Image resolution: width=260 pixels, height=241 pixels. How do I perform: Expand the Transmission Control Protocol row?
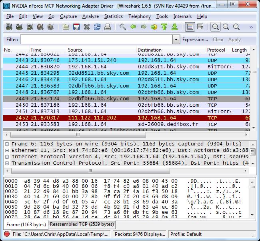tap(7, 163)
